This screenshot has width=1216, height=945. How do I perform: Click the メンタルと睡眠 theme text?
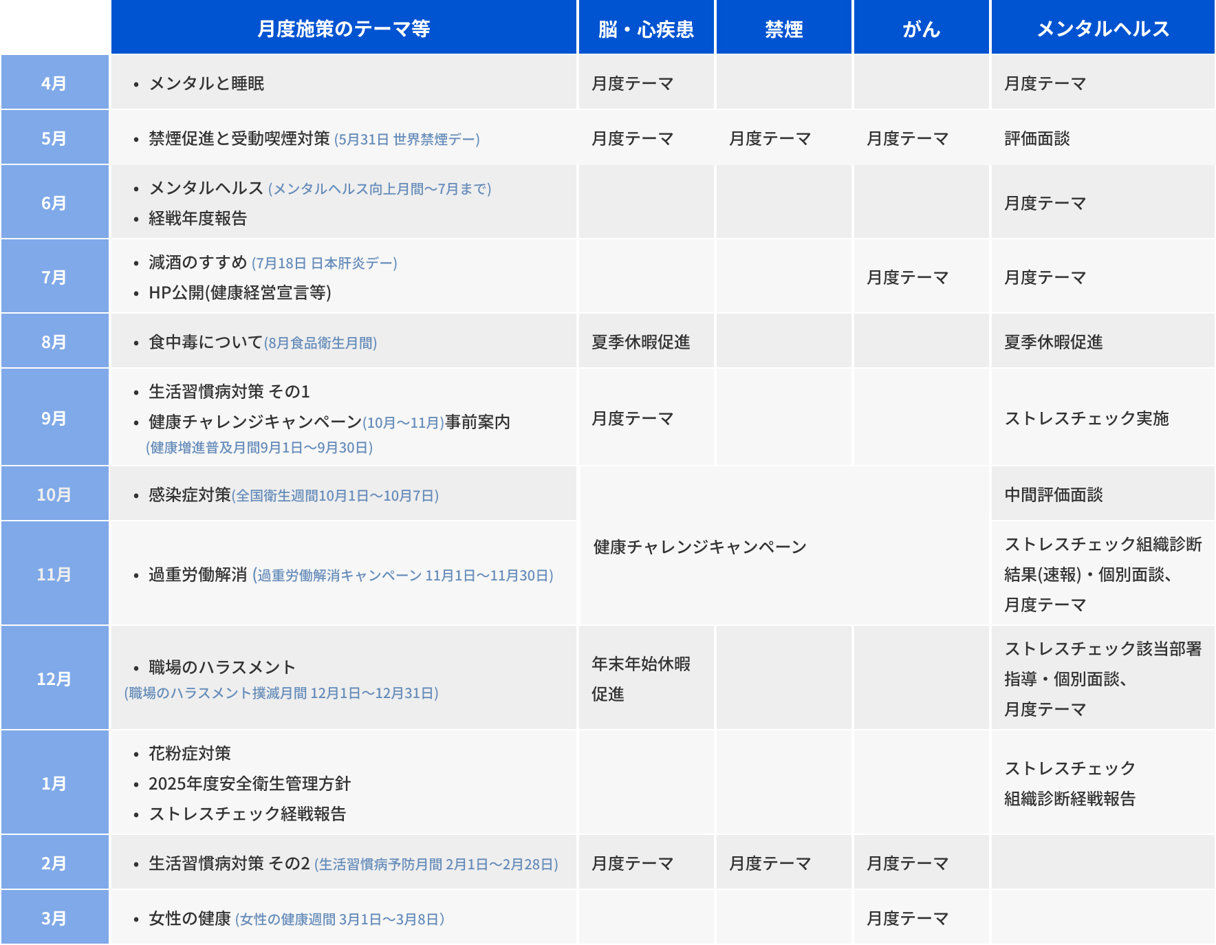click(x=206, y=83)
